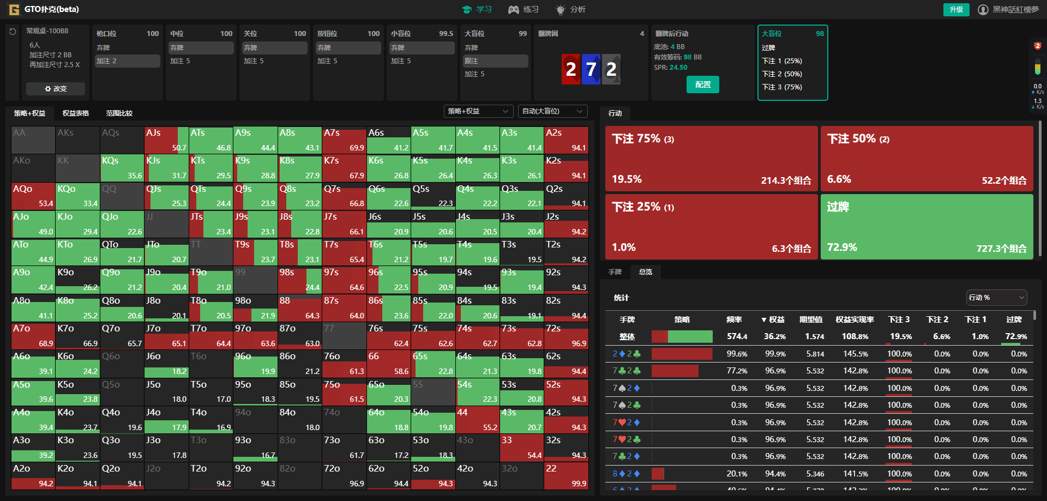This screenshot has width=1047, height=501.
Task: Click the reset arrow icon beside 常规桌-100BB
Action: [x=13, y=32]
